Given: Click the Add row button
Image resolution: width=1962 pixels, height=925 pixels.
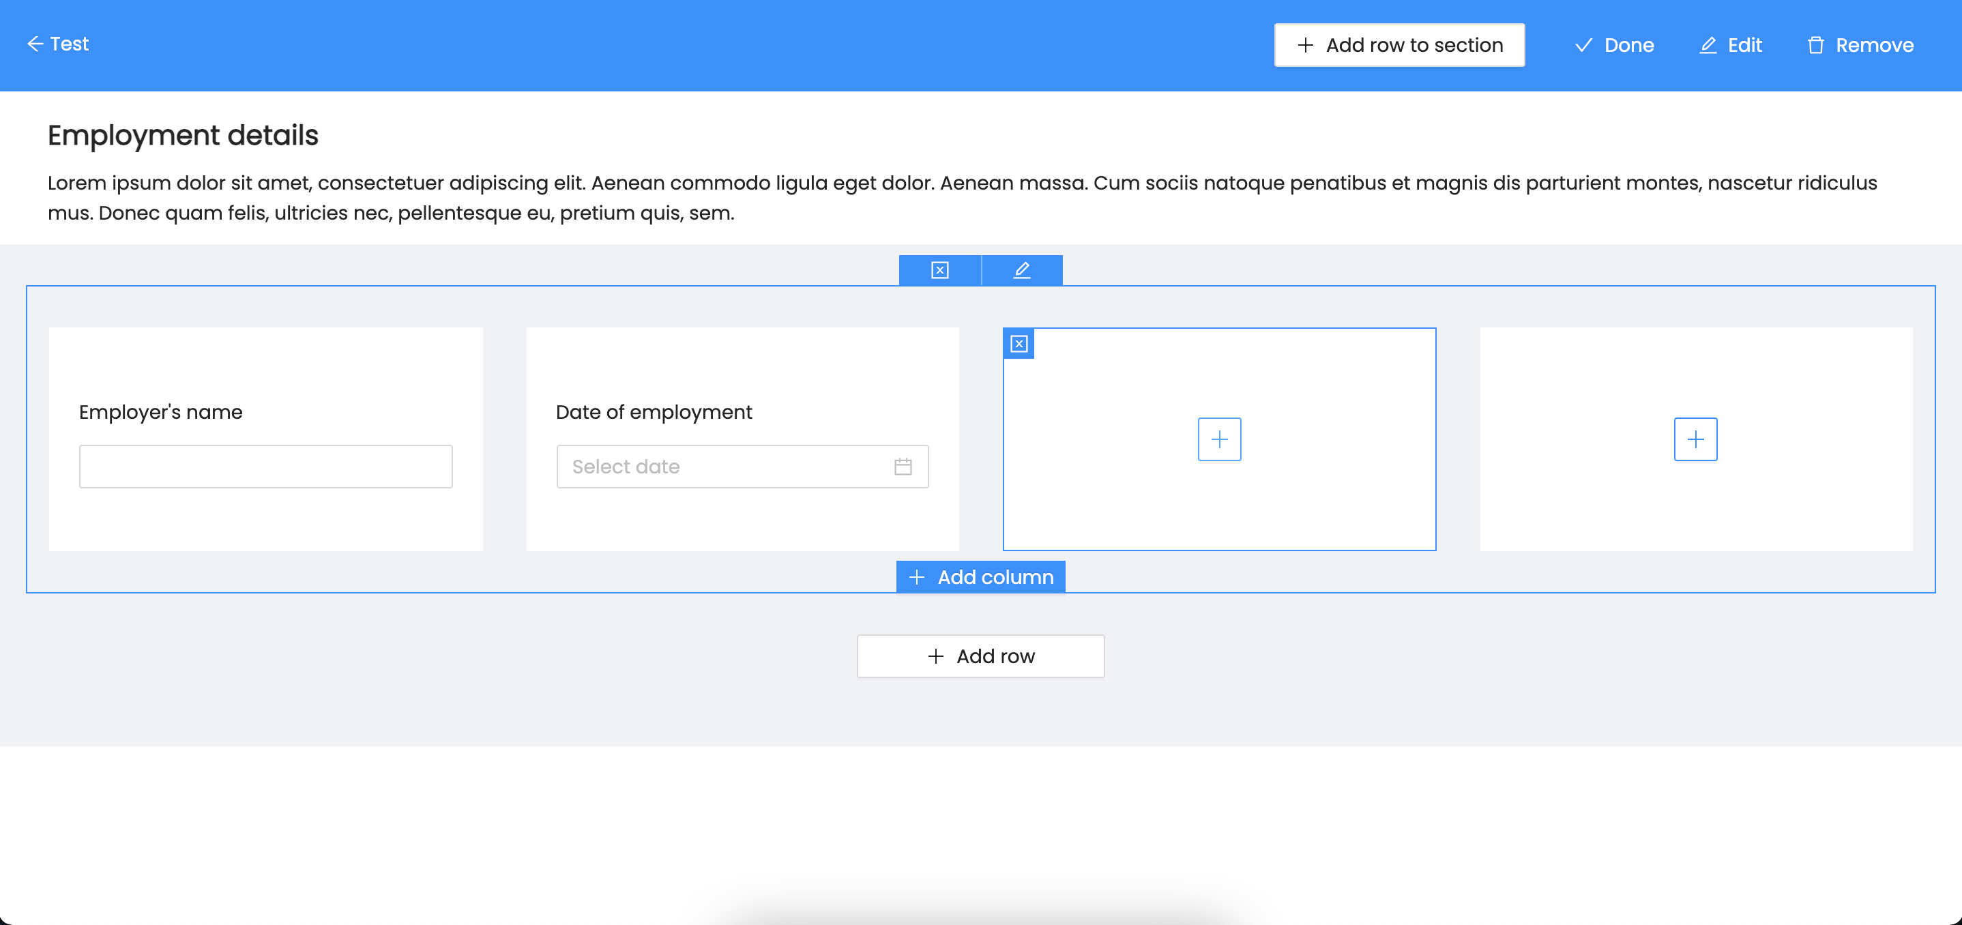Looking at the screenshot, I should point(980,656).
